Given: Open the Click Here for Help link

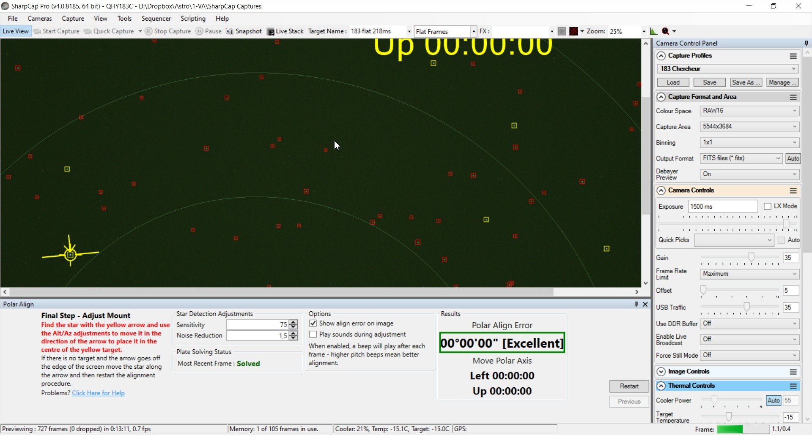Looking at the screenshot, I should click(x=98, y=393).
